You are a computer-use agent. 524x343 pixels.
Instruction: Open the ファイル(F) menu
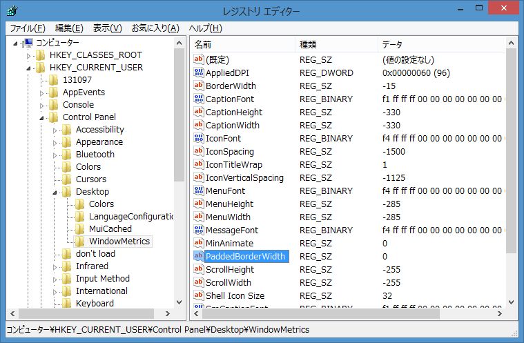coord(27,28)
